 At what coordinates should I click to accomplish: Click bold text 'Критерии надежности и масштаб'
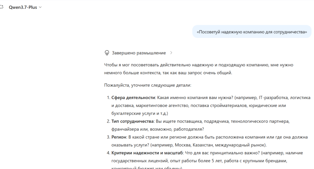tap(147, 153)
